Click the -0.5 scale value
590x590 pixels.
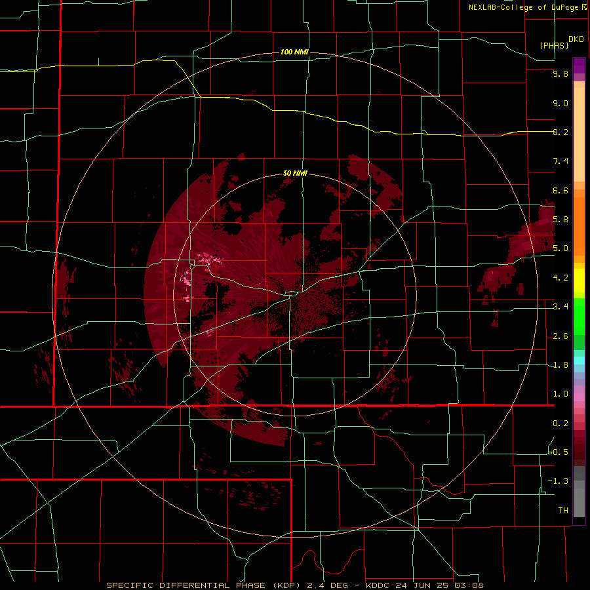click(559, 452)
